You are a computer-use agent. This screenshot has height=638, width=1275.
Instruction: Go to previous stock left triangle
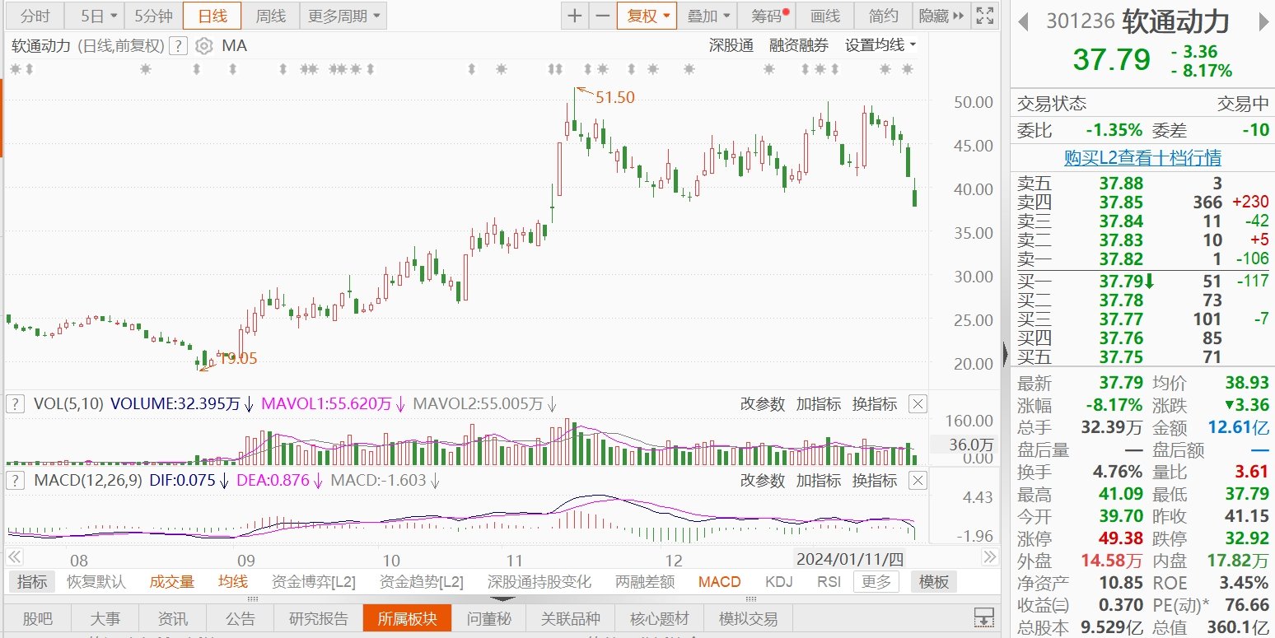1024,21
